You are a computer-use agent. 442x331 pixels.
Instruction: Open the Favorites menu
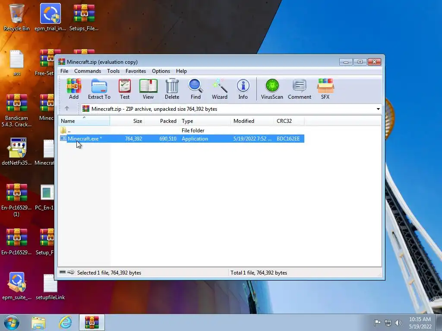[136, 71]
